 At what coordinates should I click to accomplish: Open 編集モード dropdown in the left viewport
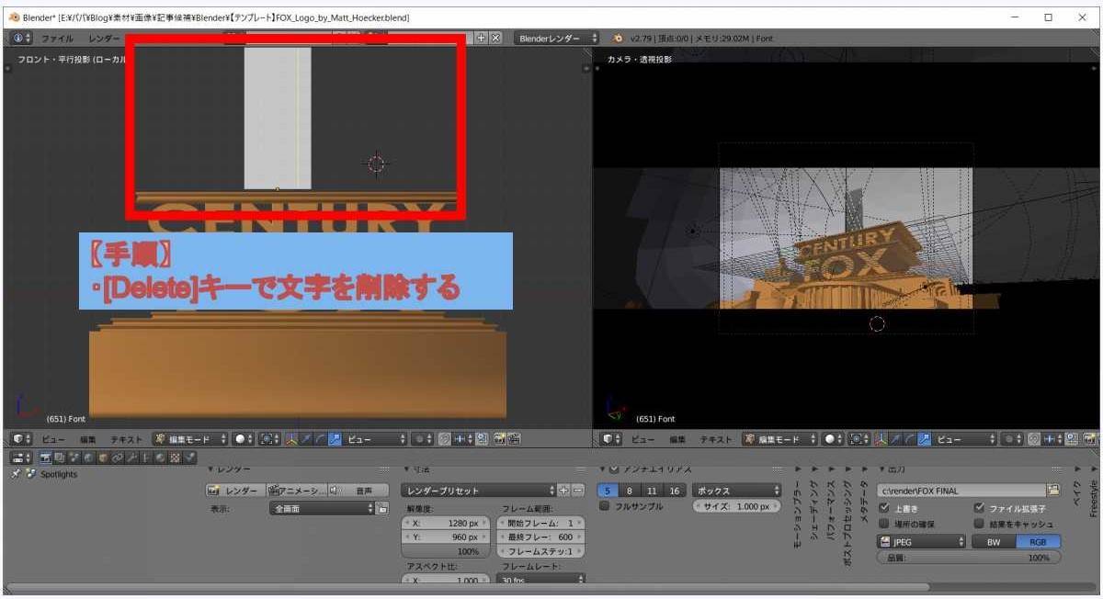(189, 439)
